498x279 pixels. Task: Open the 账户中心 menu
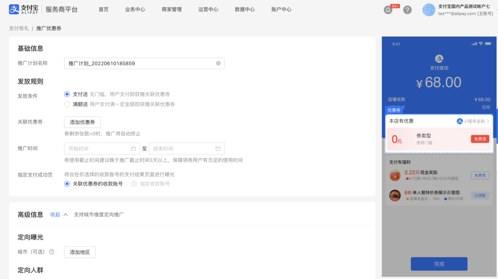pos(281,10)
